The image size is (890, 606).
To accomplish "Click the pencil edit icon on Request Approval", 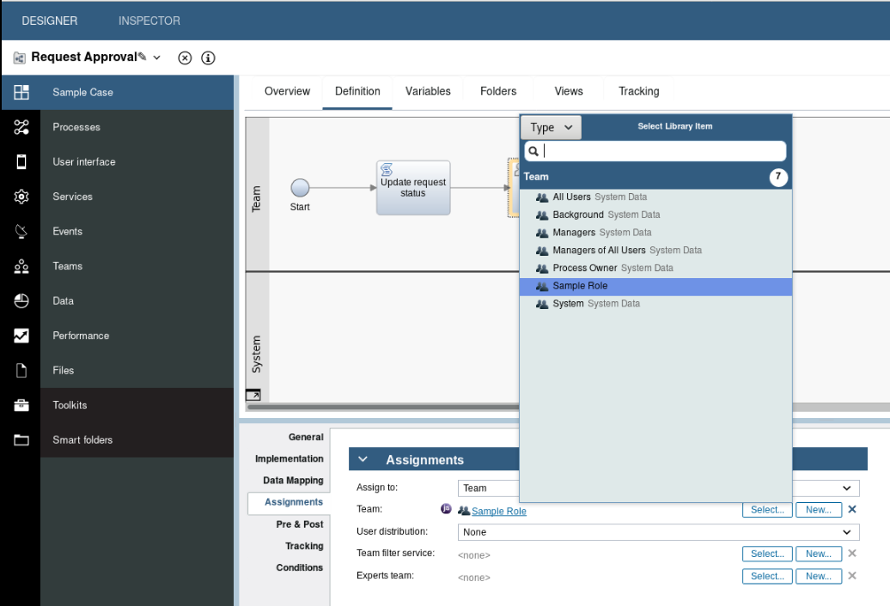I will click(142, 56).
